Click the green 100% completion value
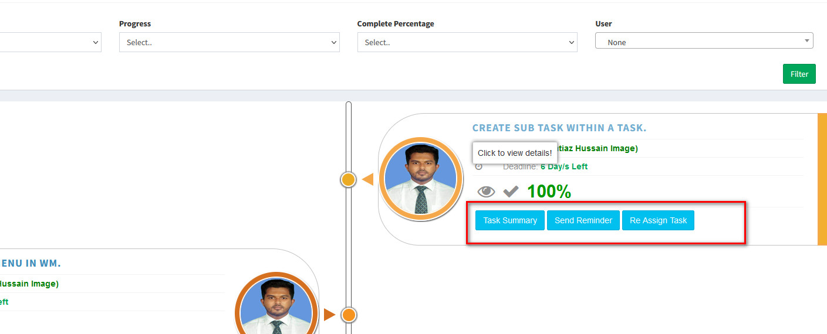The height and width of the screenshot is (334, 827). point(549,192)
